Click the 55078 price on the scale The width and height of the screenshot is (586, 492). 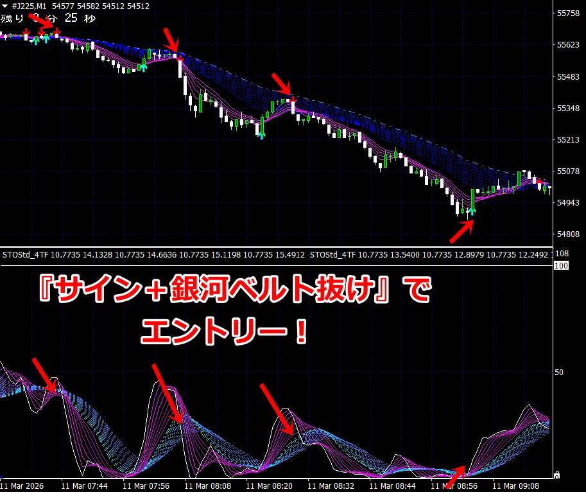567,171
